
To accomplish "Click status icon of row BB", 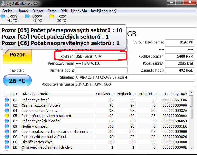I will (7, 147).
